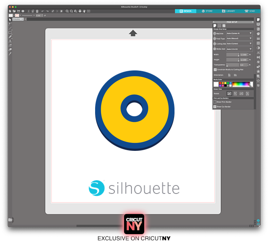The height and width of the screenshot is (243, 268).
Task: Save the document with the disk icon
Action: [x=19, y=11]
